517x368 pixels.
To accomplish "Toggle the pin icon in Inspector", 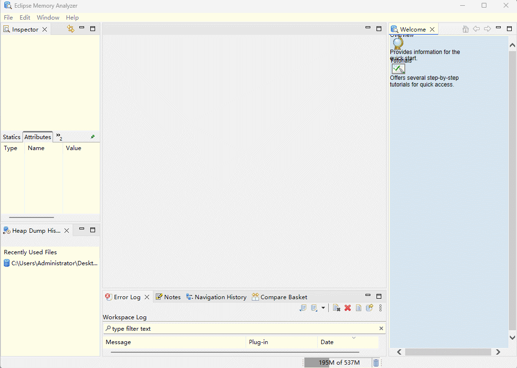I will click(x=93, y=137).
